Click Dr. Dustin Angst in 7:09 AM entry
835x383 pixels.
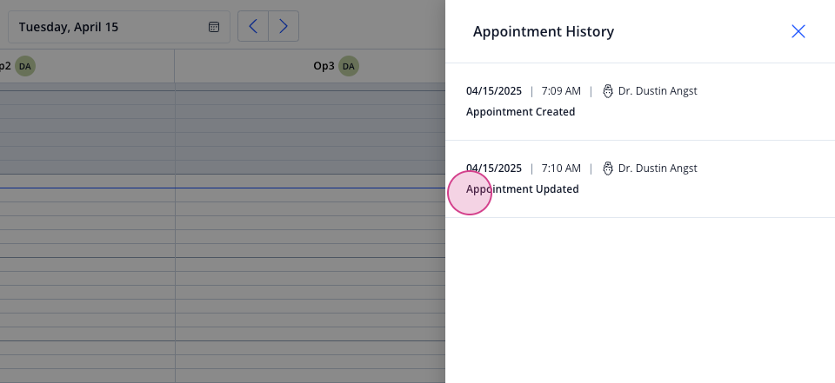pos(658,91)
